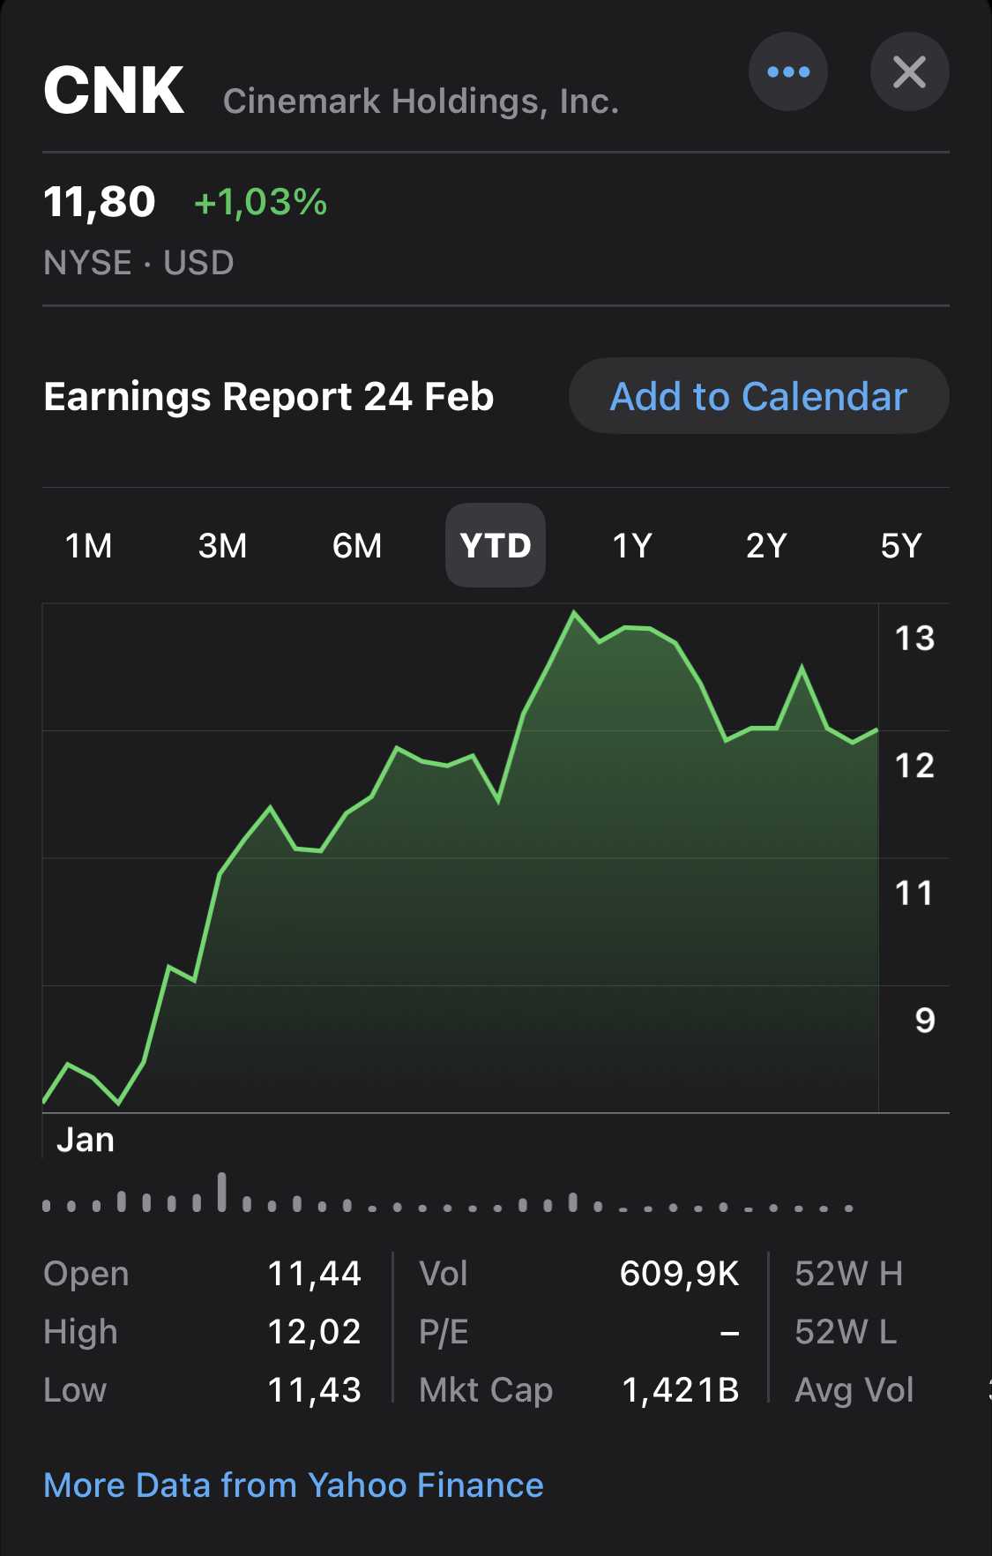The height and width of the screenshot is (1556, 992).
Task: Tap the CNK ticker symbol
Action: [114, 91]
